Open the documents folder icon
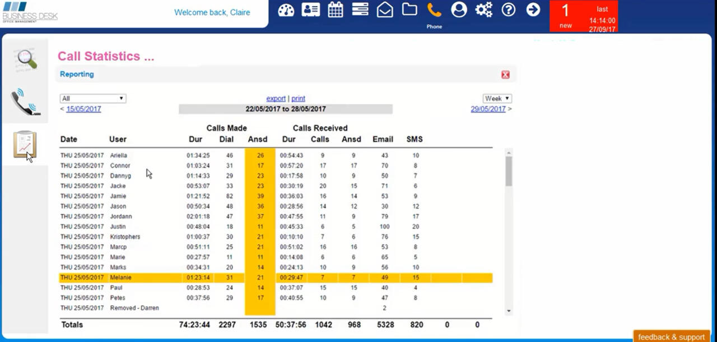Viewport: 717px width, 342px height. tap(409, 10)
